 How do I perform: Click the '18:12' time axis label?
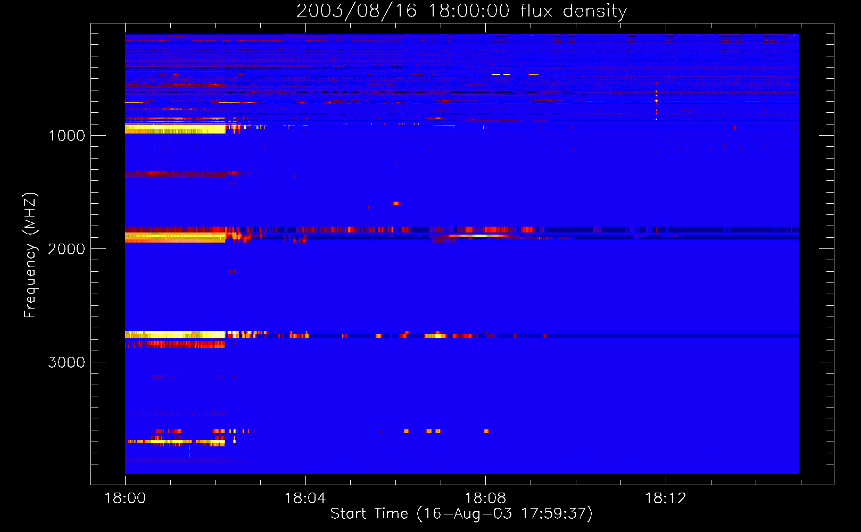[x=666, y=498]
